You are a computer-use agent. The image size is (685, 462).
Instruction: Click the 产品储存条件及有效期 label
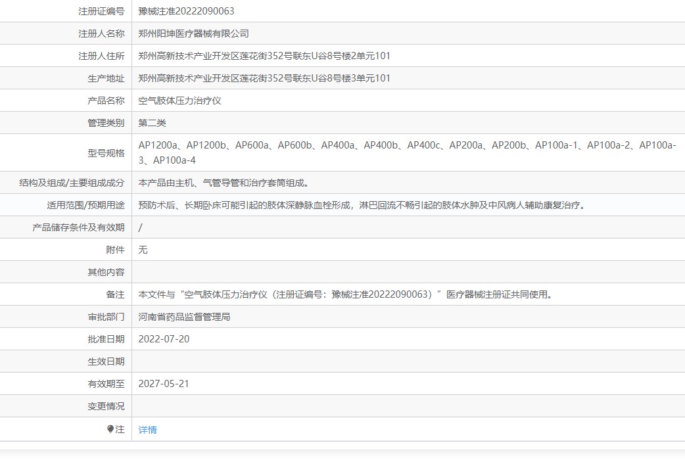pyautogui.click(x=79, y=227)
